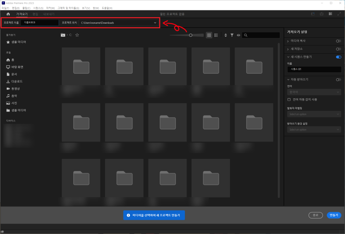Viewport: 345px width, 234px height.
Task: Open the 파일(F) menu
Action: [5, 8]
